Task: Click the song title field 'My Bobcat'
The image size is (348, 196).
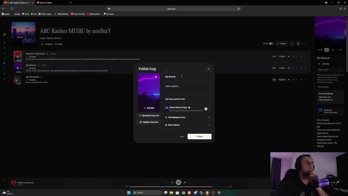Action: tap(188, 77)
